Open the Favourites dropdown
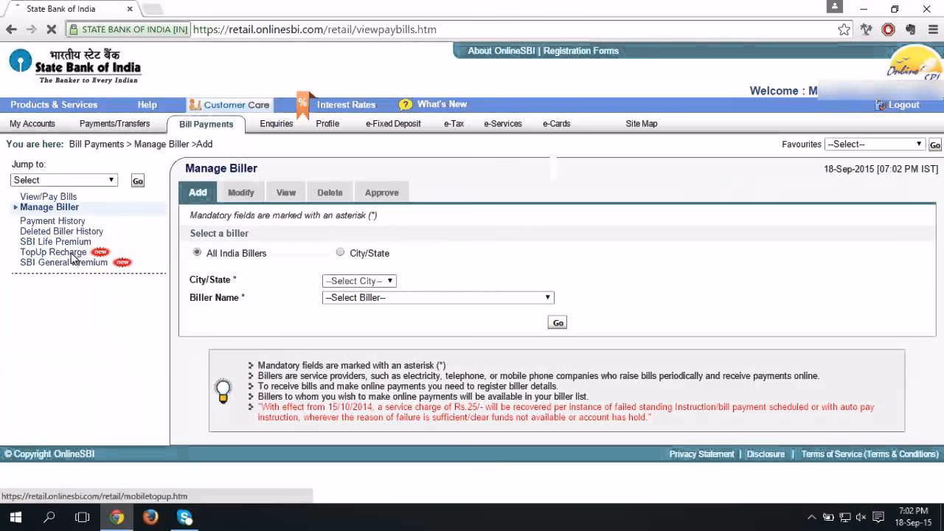This screenshot has width=944, height=531. point(874,145)
